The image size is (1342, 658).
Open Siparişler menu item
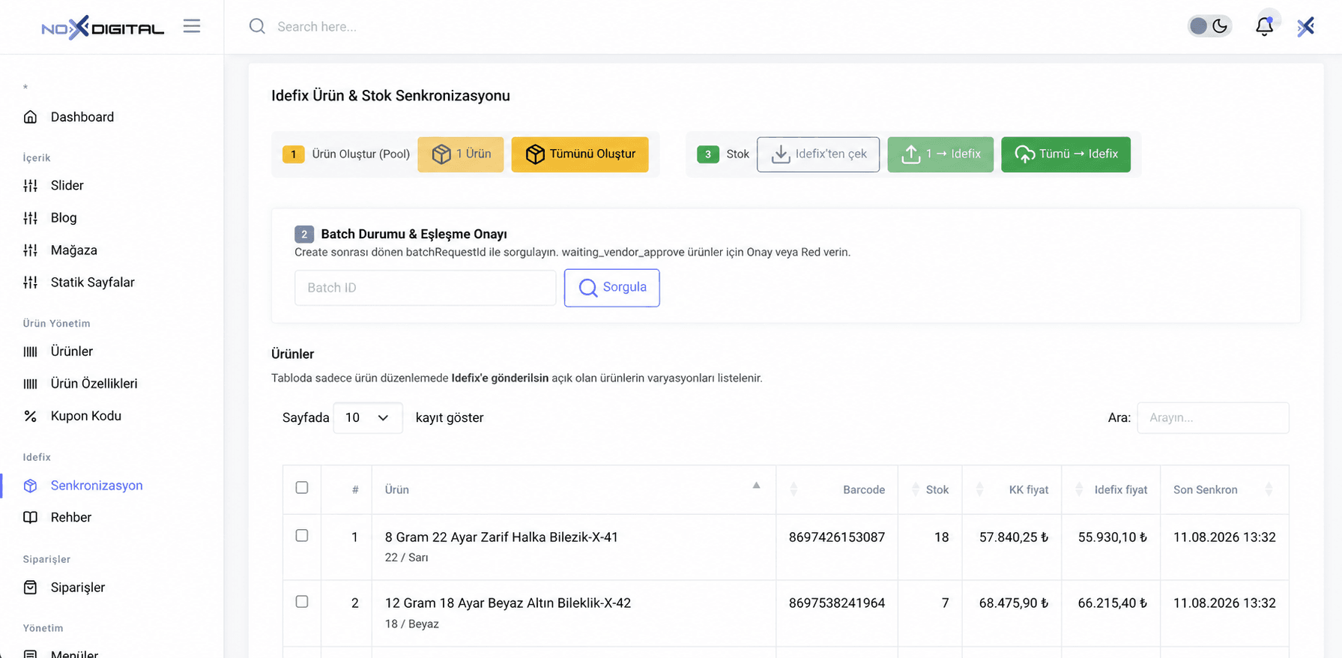pos(78,587)
